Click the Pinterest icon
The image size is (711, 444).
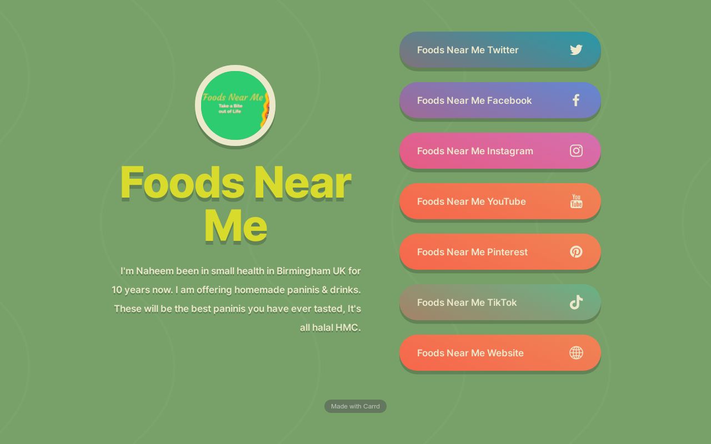click(576, 251)
